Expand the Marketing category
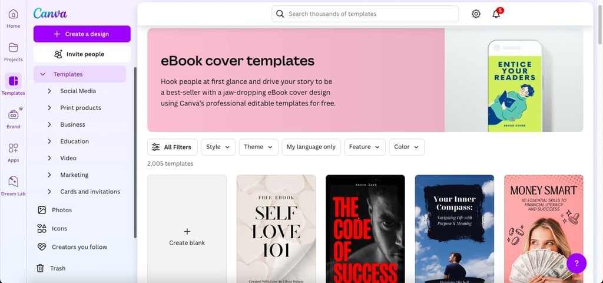The width and height of the screenshot is (603, 283). [x=49, y=175]
